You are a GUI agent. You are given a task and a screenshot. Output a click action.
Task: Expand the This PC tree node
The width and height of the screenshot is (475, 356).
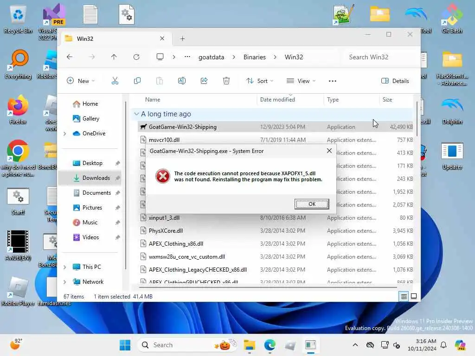click(x=64, y=267)
